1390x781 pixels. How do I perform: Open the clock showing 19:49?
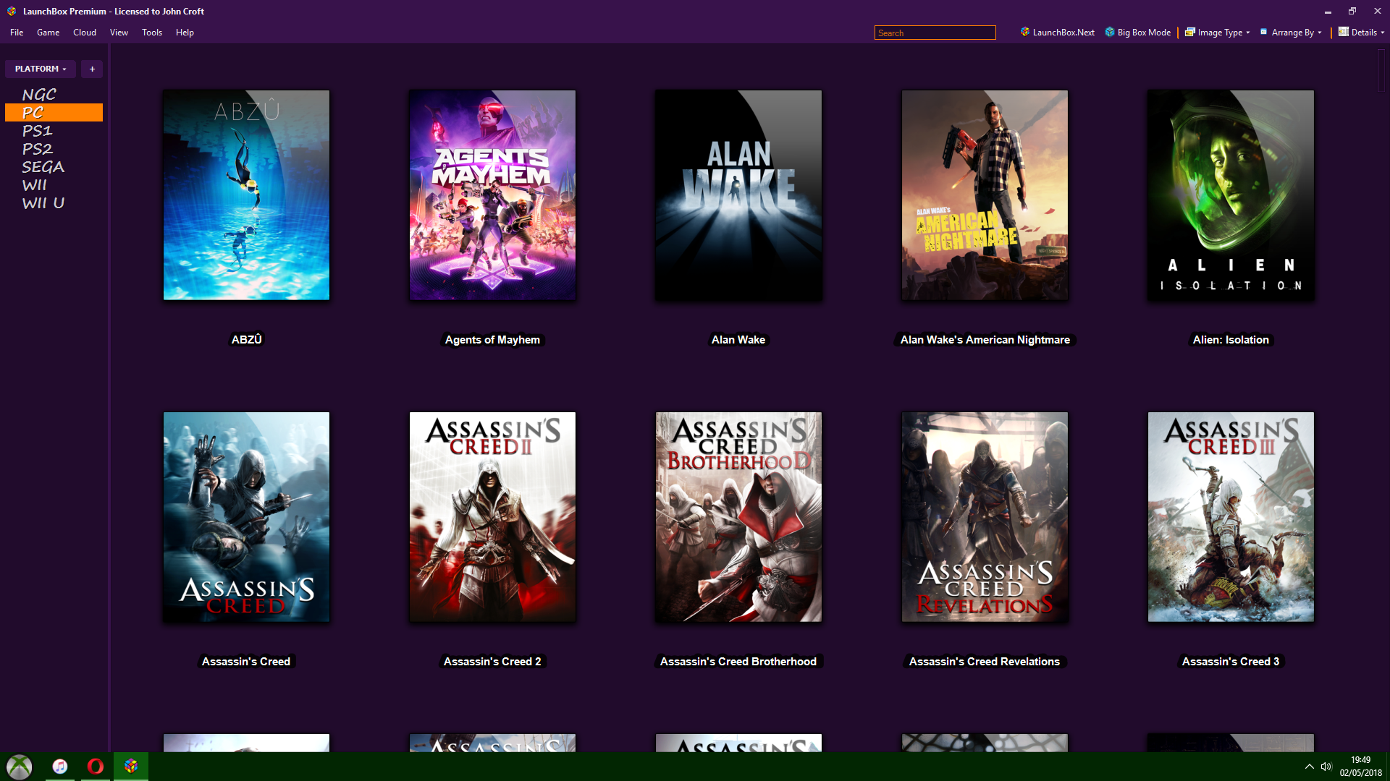(x=1360, y=767)
